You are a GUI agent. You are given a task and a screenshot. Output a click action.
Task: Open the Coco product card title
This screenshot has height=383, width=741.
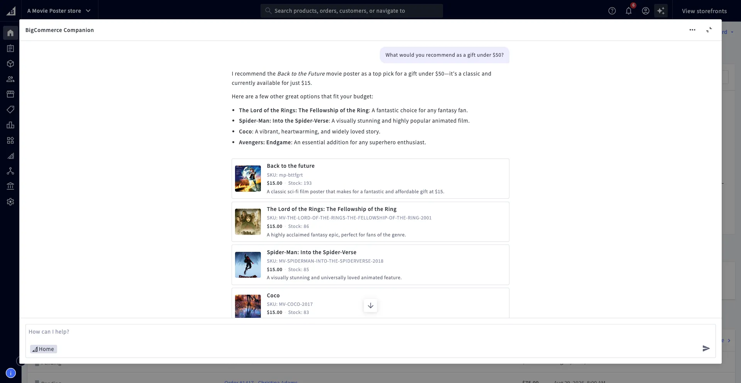[x=273, y=295]
